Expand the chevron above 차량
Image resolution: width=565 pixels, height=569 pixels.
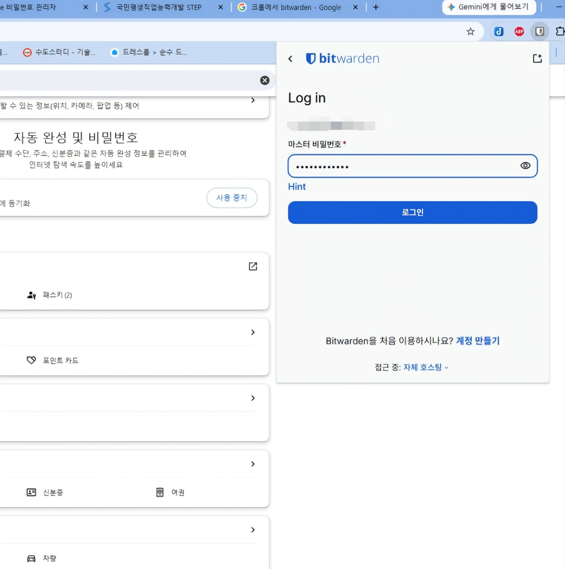(x=253, y=530)
